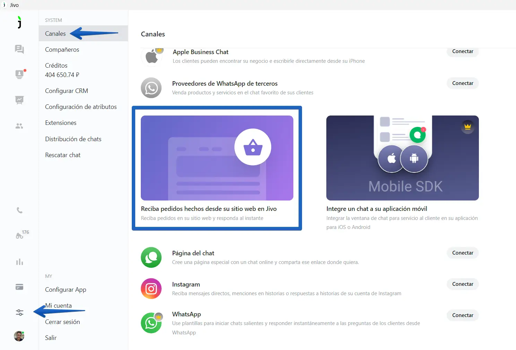
Task: Select Canales in the settings menu
Action: click(55, 34)
